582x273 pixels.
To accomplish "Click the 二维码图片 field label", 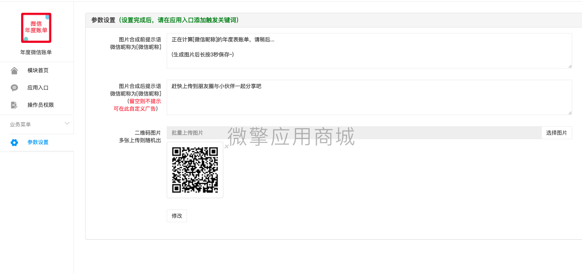I will (148, 133).
